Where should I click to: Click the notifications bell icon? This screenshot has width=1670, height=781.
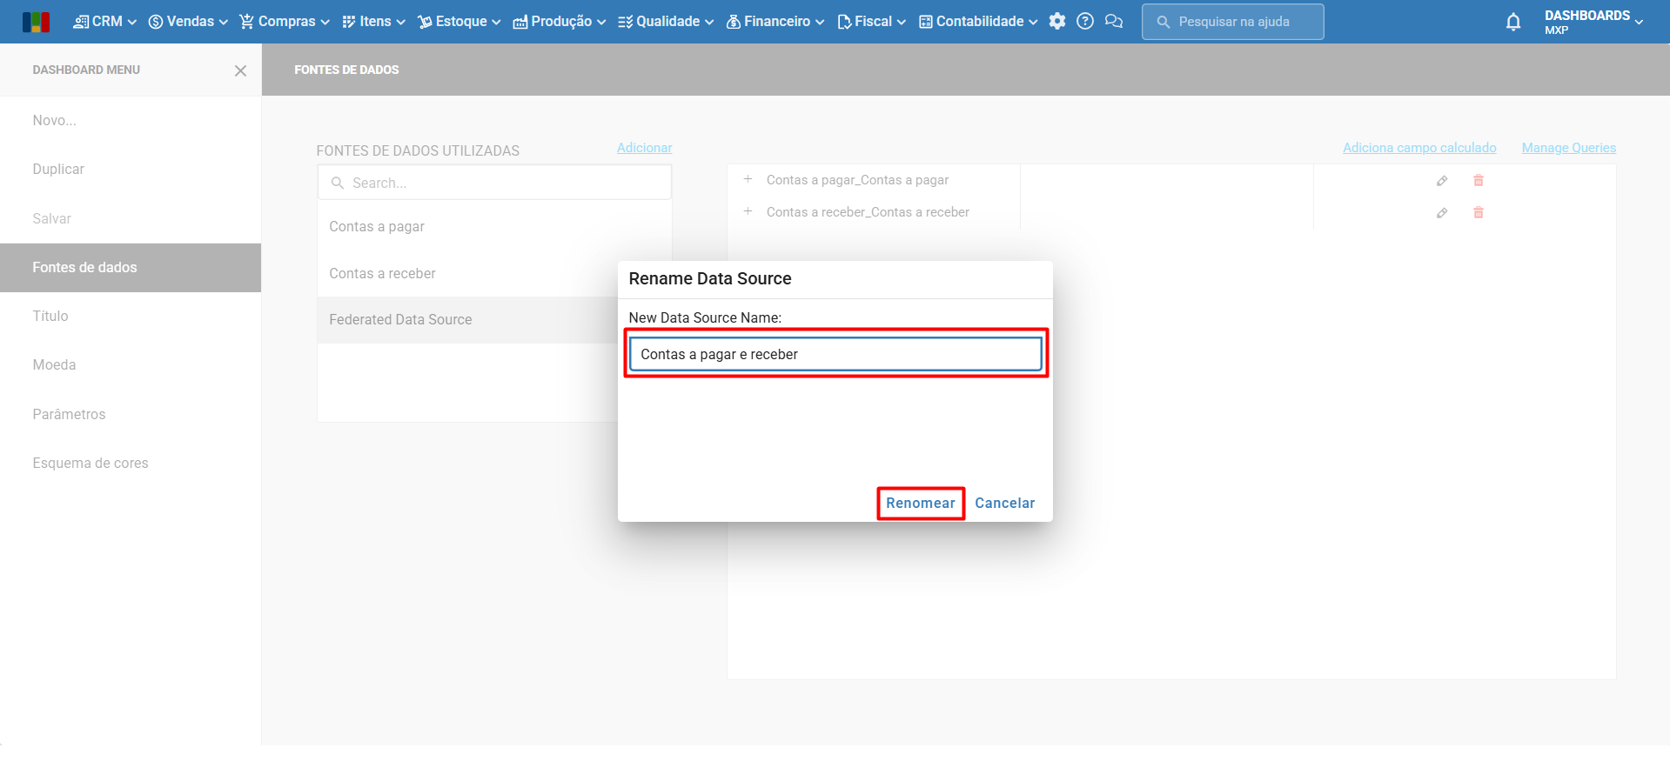[1513, 23]
